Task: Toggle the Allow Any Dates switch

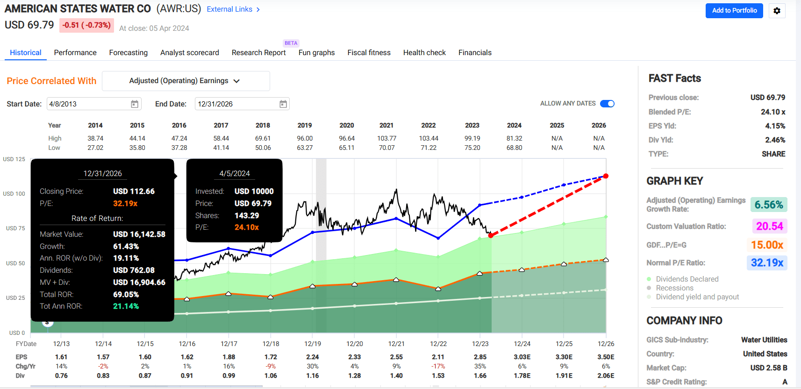Action: (x=607, y=104)
